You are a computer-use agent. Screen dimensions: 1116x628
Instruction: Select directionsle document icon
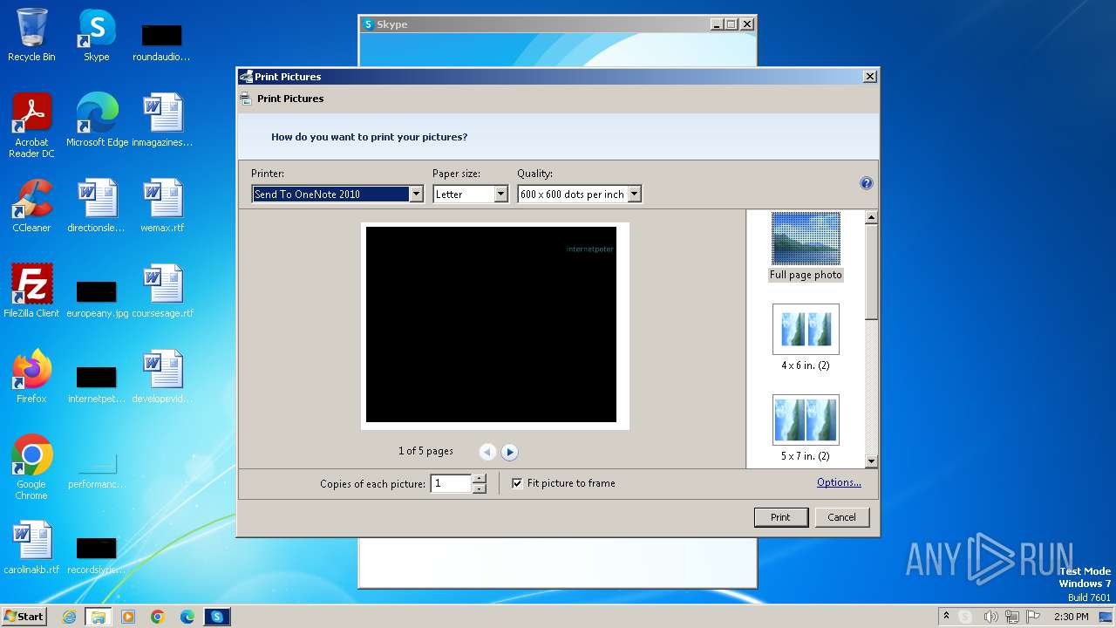97,206
